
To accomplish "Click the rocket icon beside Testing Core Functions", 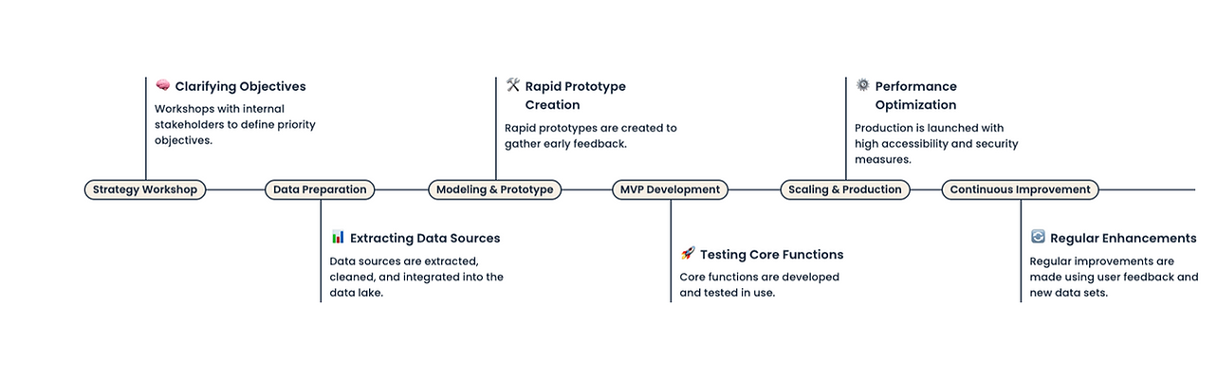I will point(688,253).
